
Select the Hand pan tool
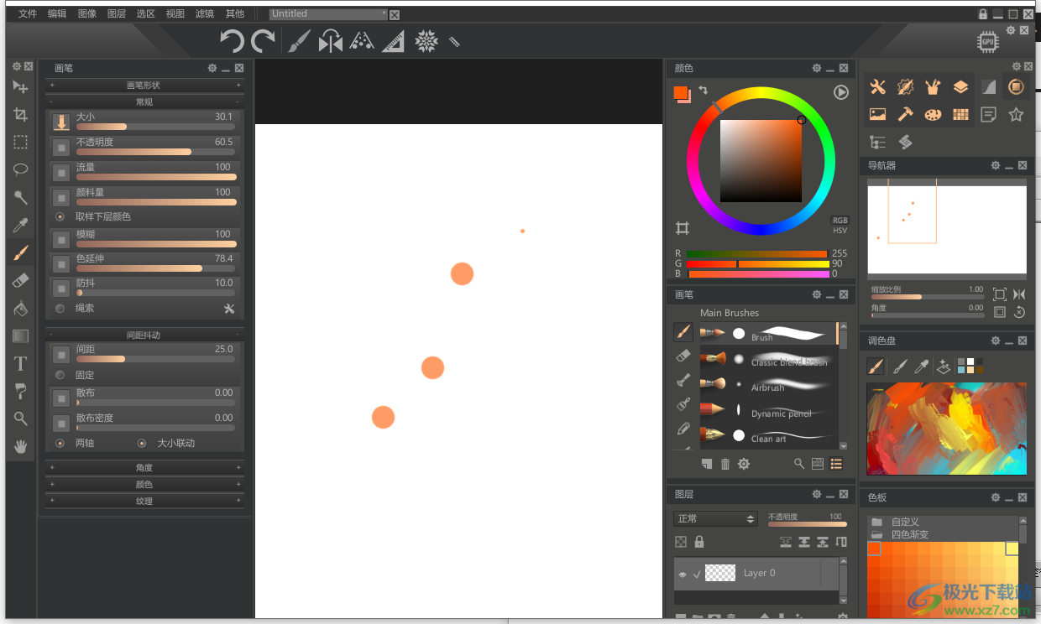click(x=21, y=446)
